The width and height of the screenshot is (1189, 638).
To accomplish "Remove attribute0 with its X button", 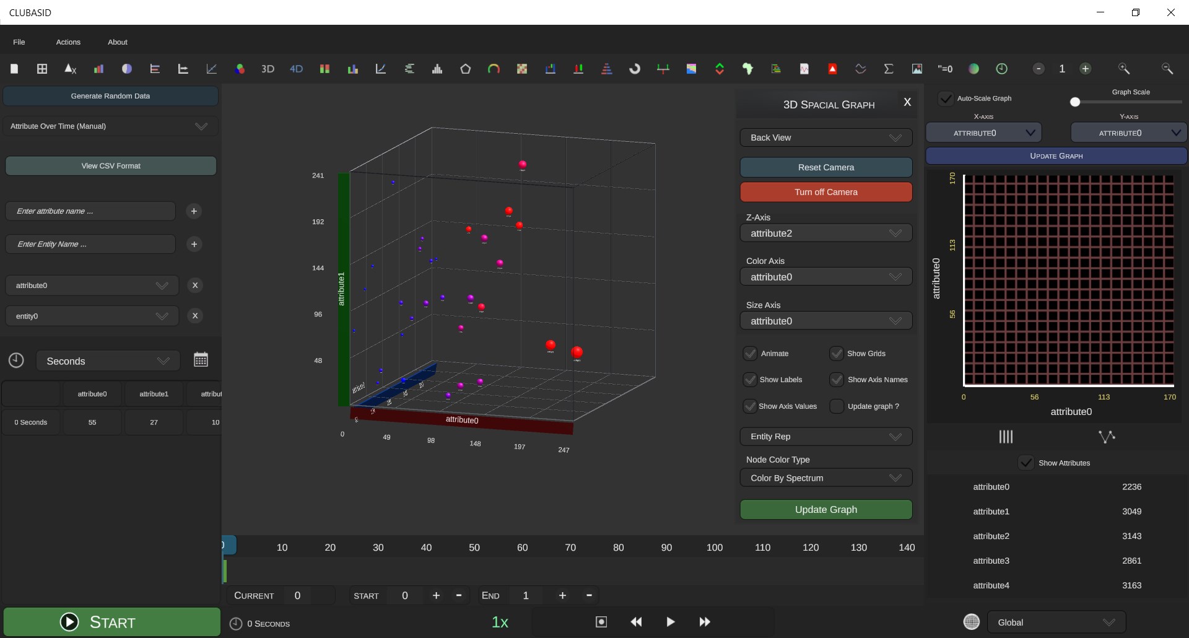I will [195, 286].
